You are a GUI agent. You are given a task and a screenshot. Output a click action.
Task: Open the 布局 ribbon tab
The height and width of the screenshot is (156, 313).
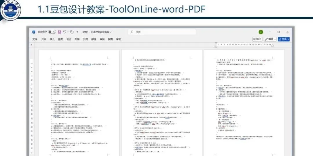click(77, 39)
